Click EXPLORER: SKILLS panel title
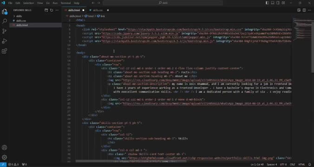The image size is (314, 167). pos(22,10)
